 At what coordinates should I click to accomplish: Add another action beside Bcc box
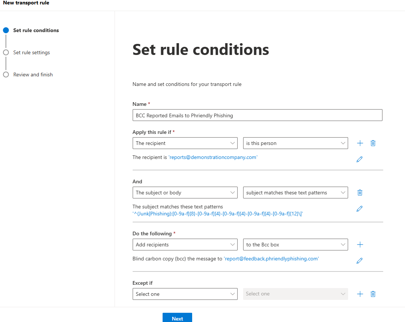pos(360,245)
